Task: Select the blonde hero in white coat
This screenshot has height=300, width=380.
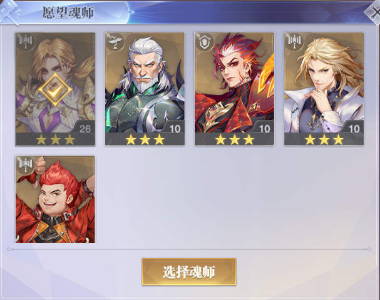Action: (324, 89)
